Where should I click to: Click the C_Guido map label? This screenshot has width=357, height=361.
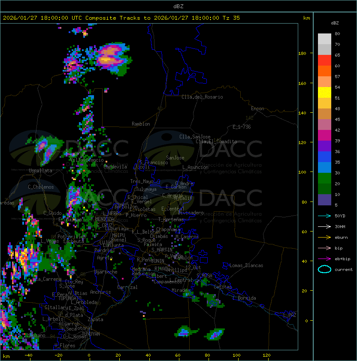point(52,213)
